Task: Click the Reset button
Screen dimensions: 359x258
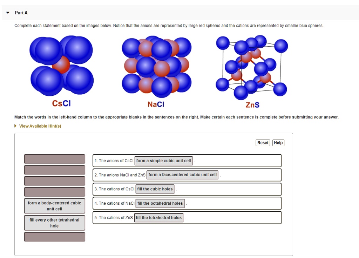Action: pos(263,143)
